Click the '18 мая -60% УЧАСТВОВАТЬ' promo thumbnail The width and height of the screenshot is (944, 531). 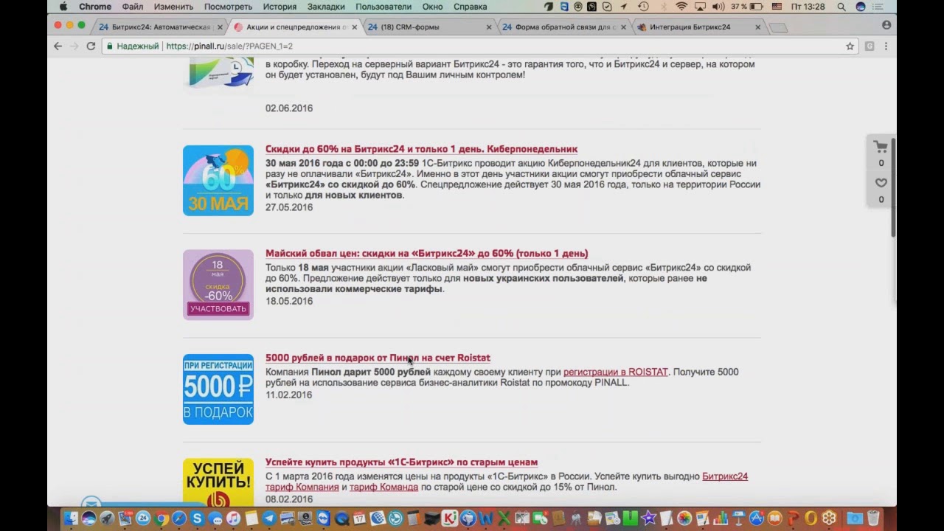point(218,285)
